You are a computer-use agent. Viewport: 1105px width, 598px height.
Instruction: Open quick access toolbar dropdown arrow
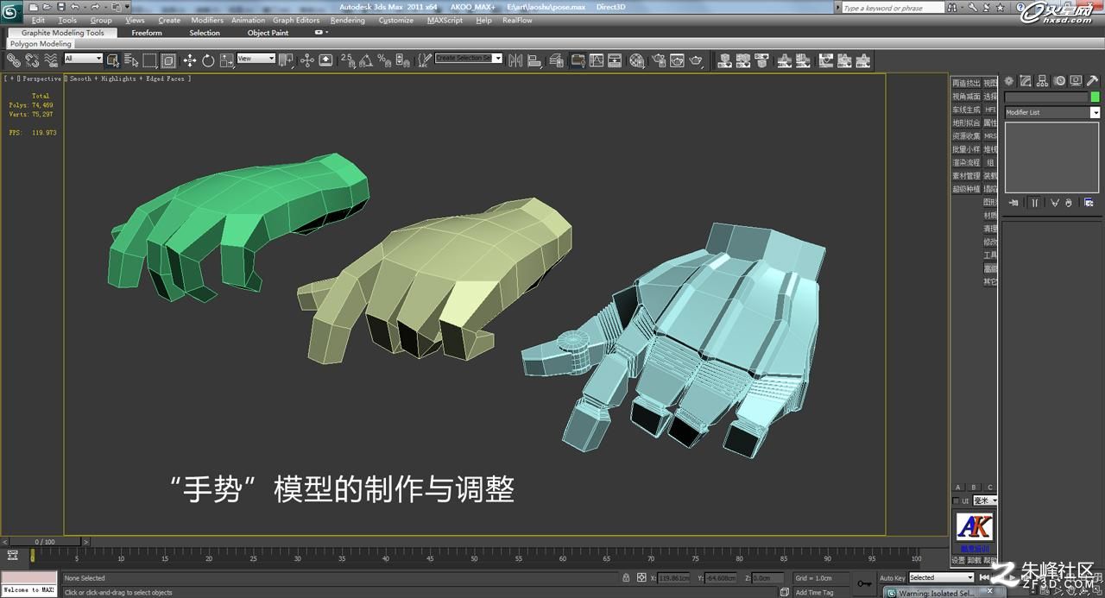pyautogui.click(x=128, y=7)
